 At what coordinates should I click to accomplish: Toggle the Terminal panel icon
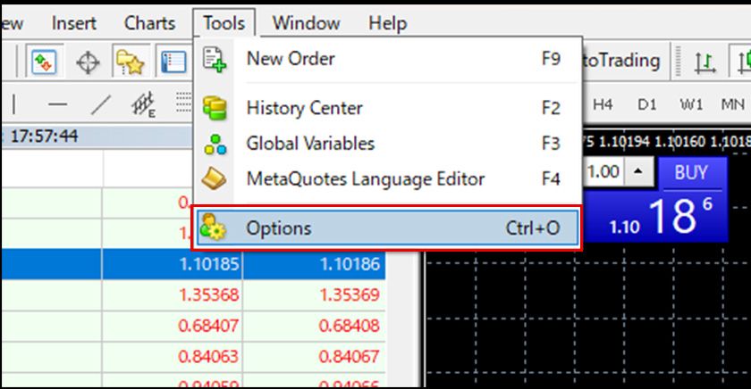(x=172, y=62)
